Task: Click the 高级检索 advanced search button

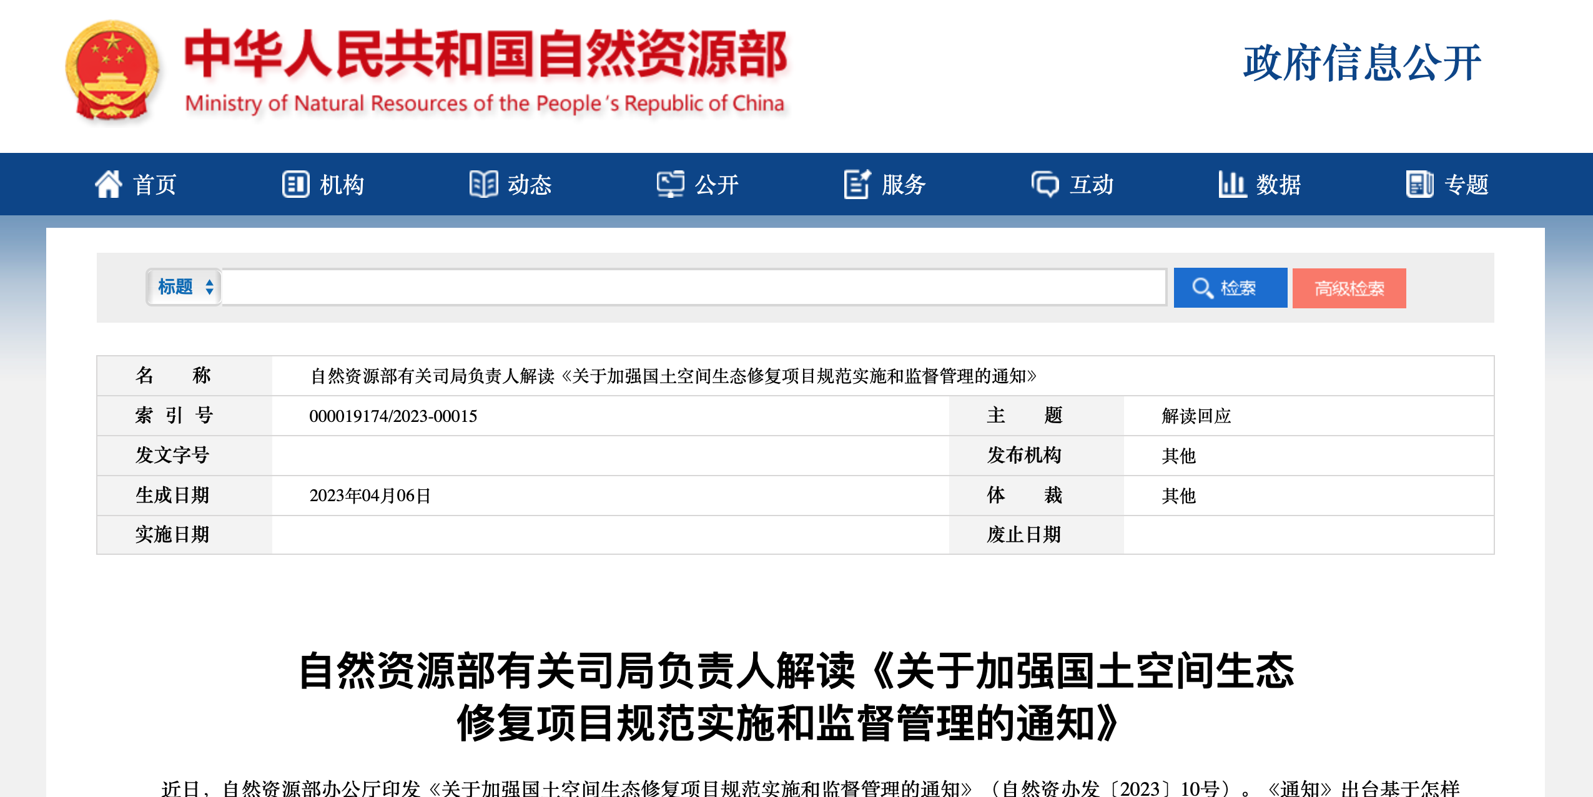Action: point(1349,288)
